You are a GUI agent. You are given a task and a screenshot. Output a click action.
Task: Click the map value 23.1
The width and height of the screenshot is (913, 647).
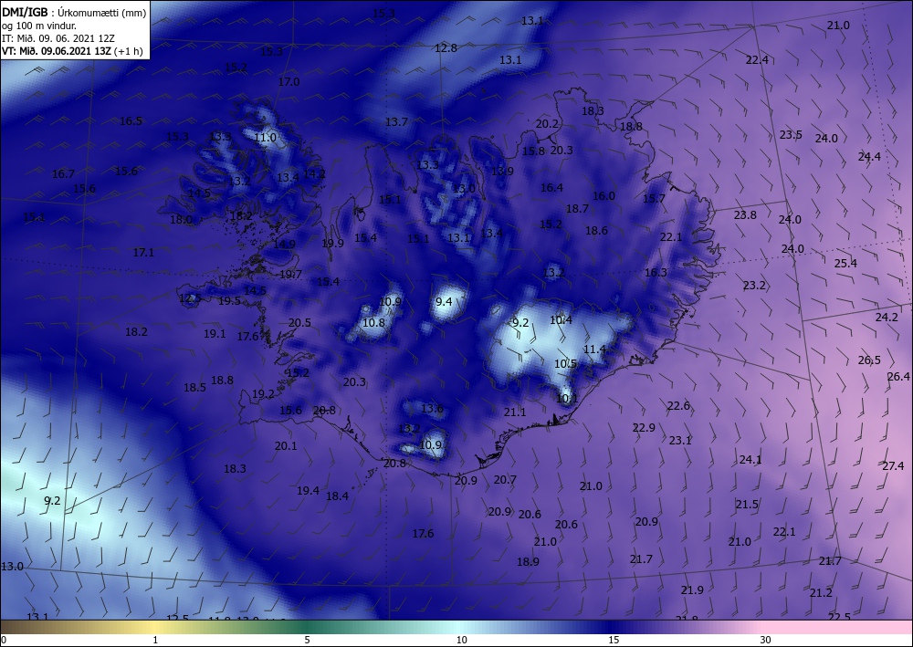pos(679,441)
